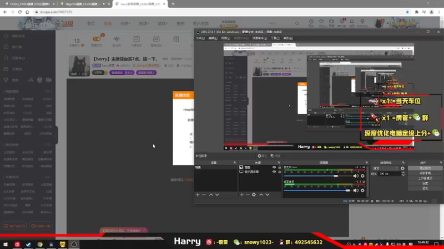Move the scene down in the Scenes panel
Screen dimensions: 444x249
coord(217,195)
